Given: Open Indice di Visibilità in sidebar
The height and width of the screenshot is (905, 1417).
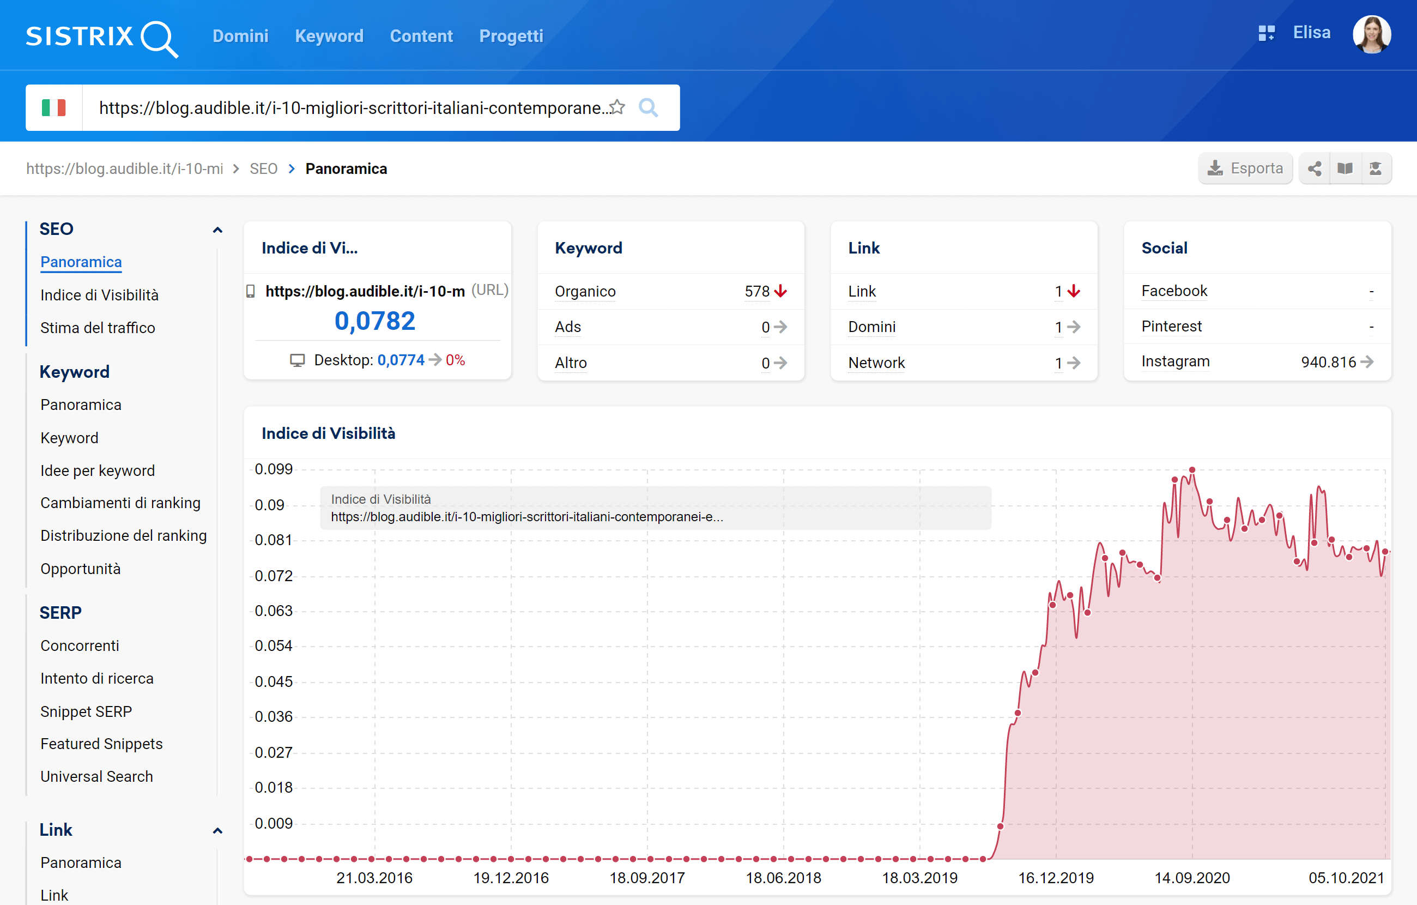Looking at the screenshot, I should click(x=99, y=295).
